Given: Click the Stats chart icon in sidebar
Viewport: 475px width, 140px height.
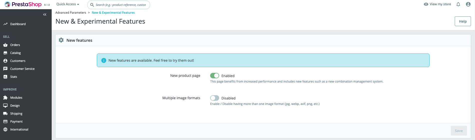Looking at the screenshot, I should pos(5,77).
